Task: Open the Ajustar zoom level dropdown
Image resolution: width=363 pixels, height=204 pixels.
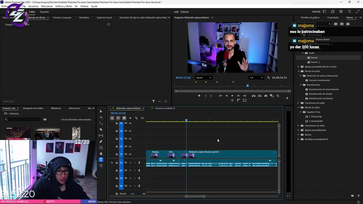Action: coord(204,78)
